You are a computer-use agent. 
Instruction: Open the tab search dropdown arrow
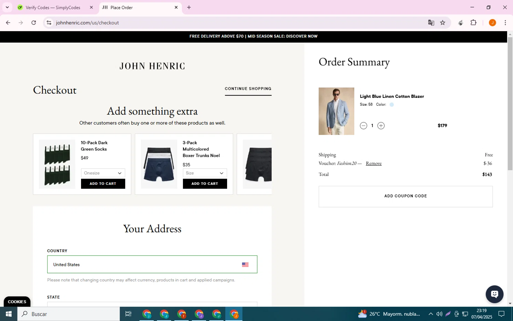[x=7, y=7]
